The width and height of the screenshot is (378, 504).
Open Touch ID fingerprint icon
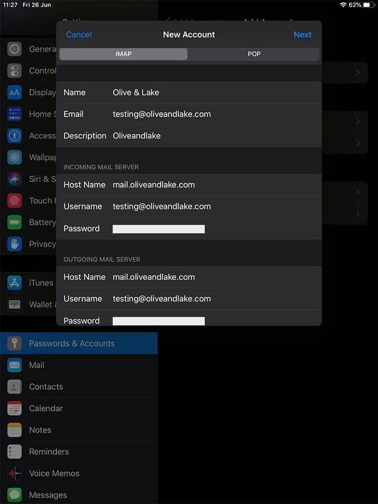tap(14, 201)
